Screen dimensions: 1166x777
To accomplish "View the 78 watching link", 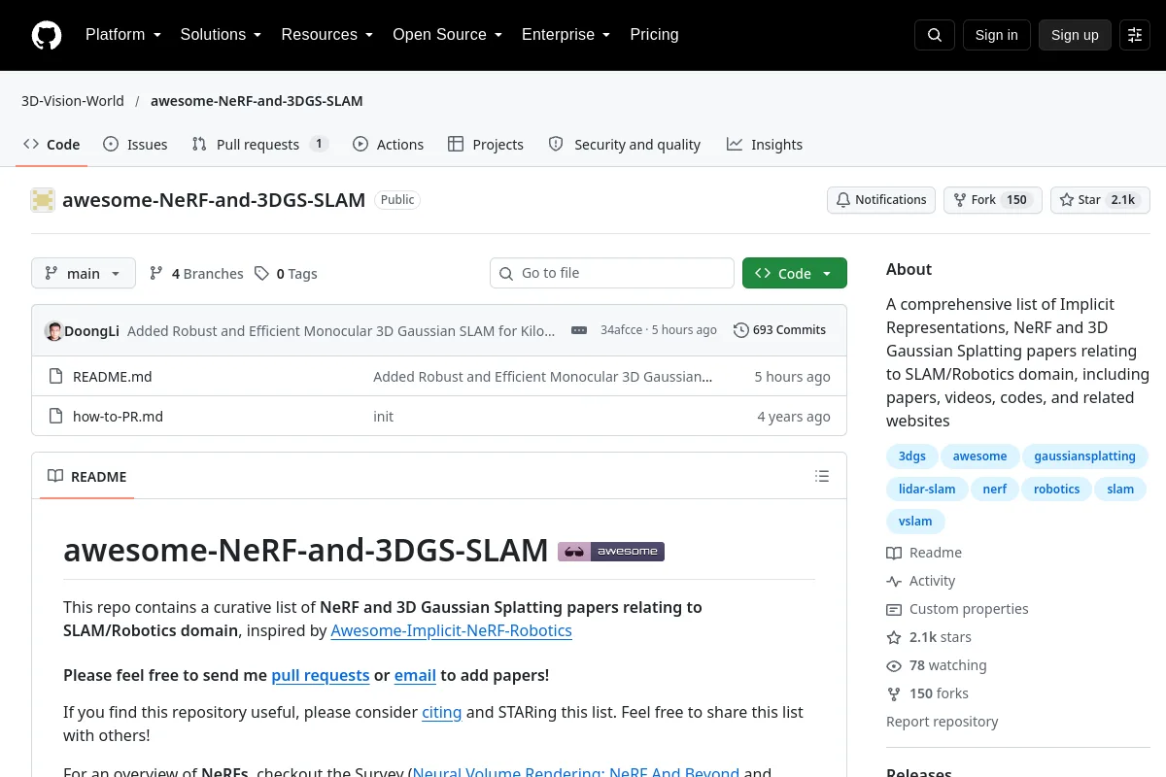I will 937,665.
